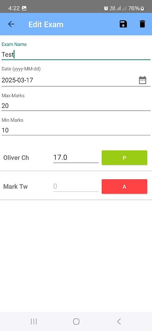The image size is (152, 331).
Task: Open the calendar date picker icon
Action: pos(143,80)
